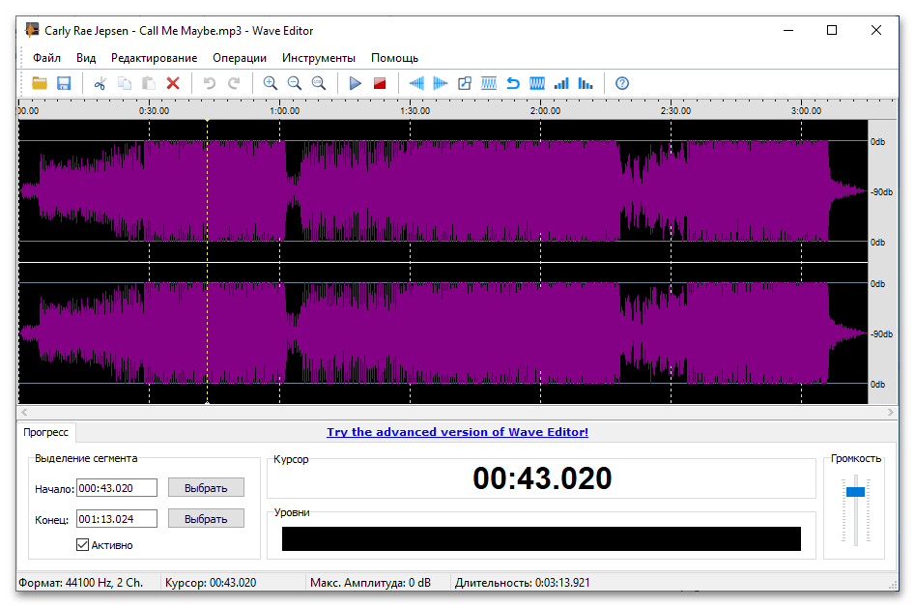Paste from clipboard with paste icon
Screen dimensions: 915x607
point(149,83)
